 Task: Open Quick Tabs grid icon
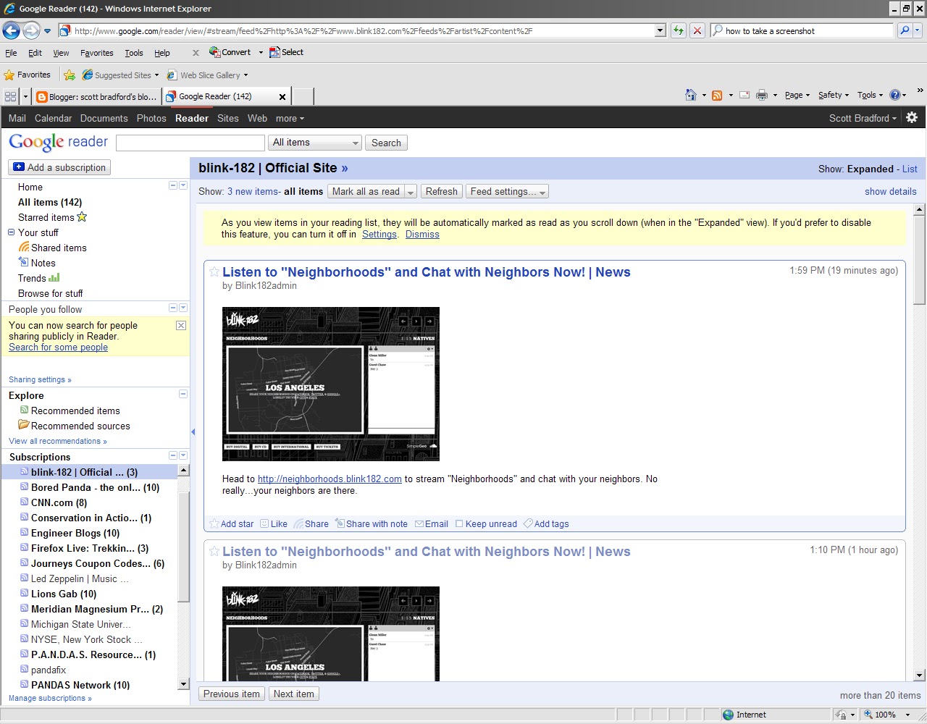[x=10, y=96]
